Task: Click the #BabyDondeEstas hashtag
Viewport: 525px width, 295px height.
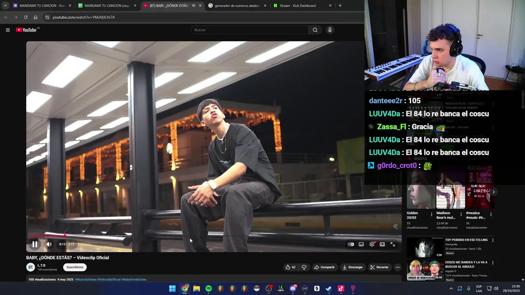Action: tap(134, 279)
